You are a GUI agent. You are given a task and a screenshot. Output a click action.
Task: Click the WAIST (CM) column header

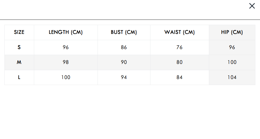pos(179,32)
